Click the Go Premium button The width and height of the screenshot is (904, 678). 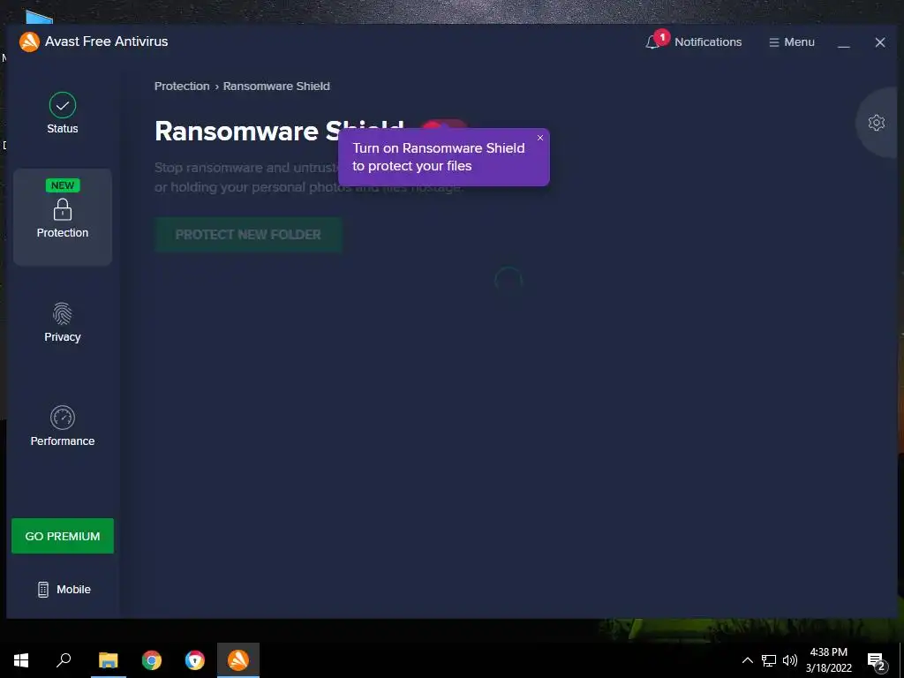[63, 536]
